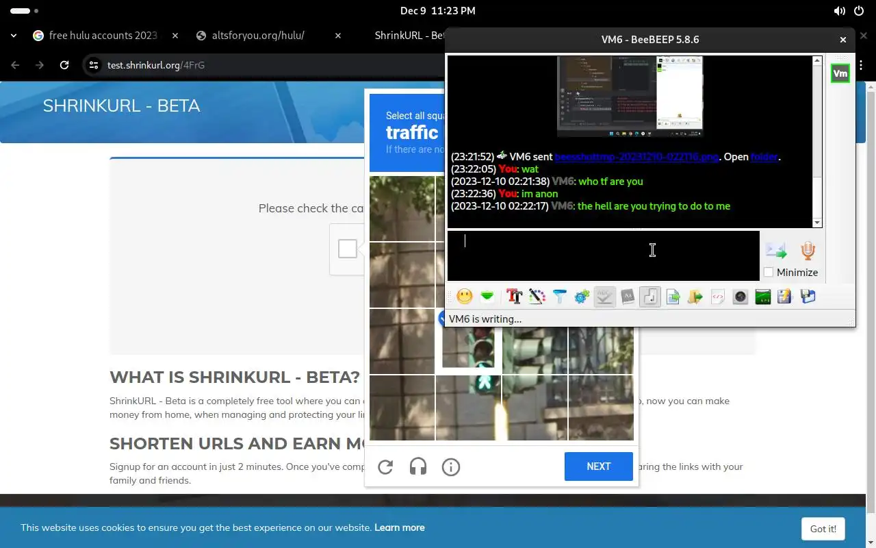Select captcha tile showing green pedestrian signal

(469, 408)
